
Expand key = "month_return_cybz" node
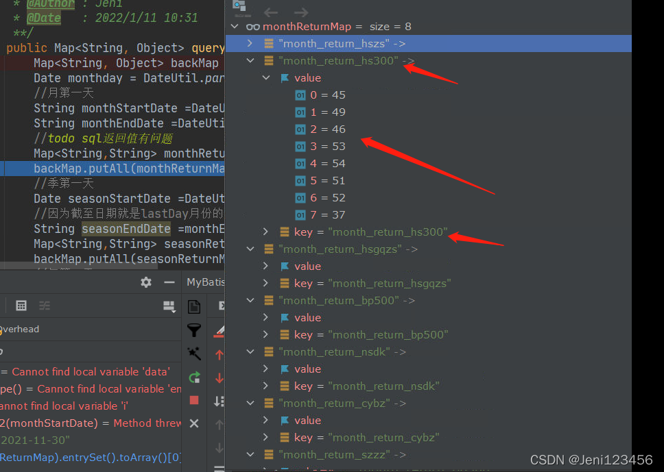click(265, 437)
